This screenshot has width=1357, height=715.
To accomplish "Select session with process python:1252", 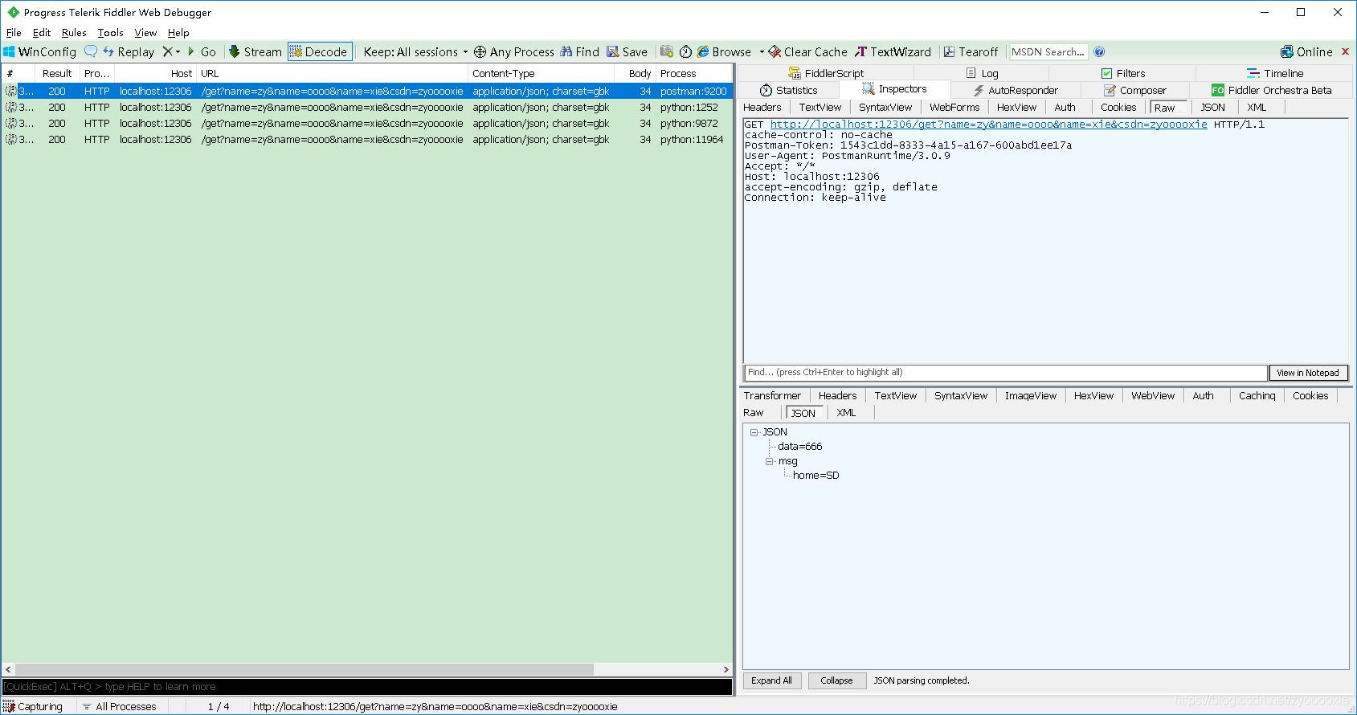I will coord(367,108).
